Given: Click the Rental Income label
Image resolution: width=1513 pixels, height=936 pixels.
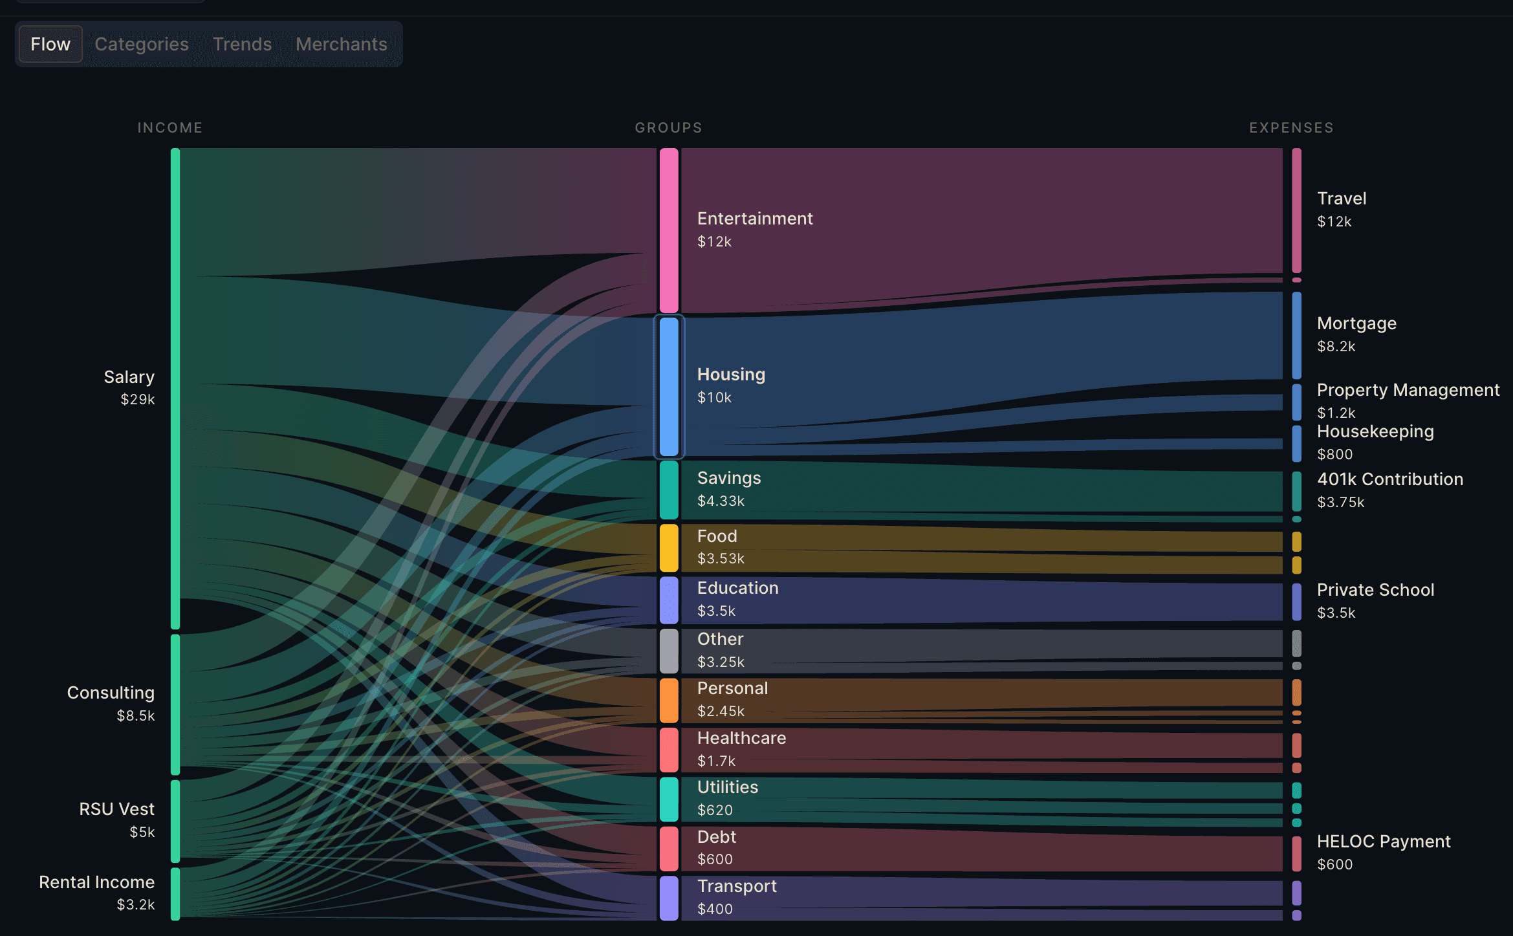Looking at the screenshot, I should [96, 881].
